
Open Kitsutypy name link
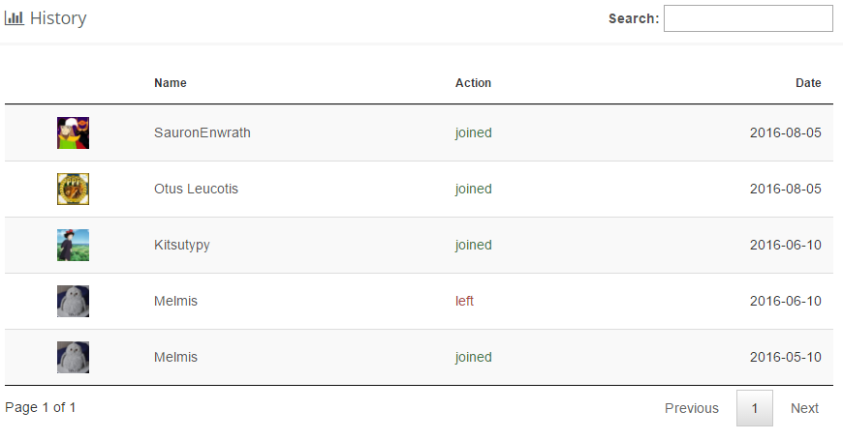point(182,245)
